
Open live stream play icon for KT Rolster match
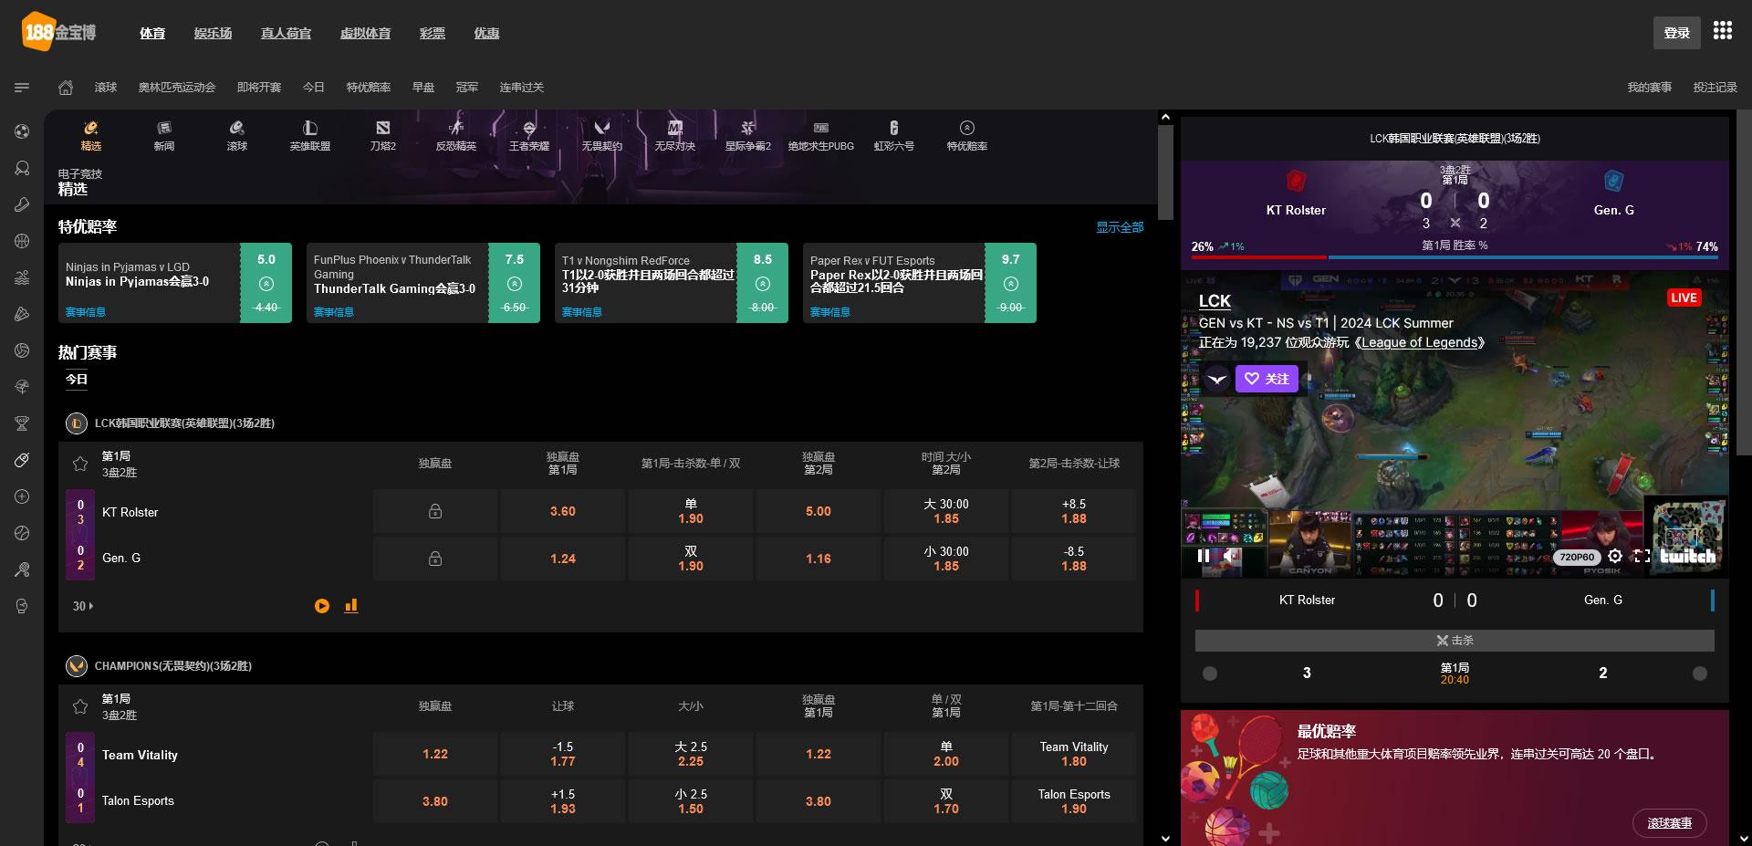pyautogui.click(x=322, y=606)
